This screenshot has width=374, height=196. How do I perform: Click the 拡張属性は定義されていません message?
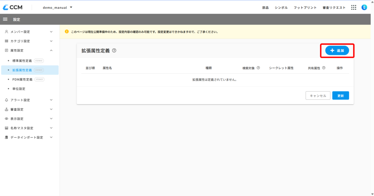(215, 80)
